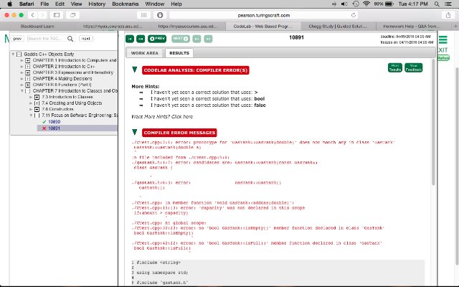Click the EXIT label at right edge

tap(443, 50)
